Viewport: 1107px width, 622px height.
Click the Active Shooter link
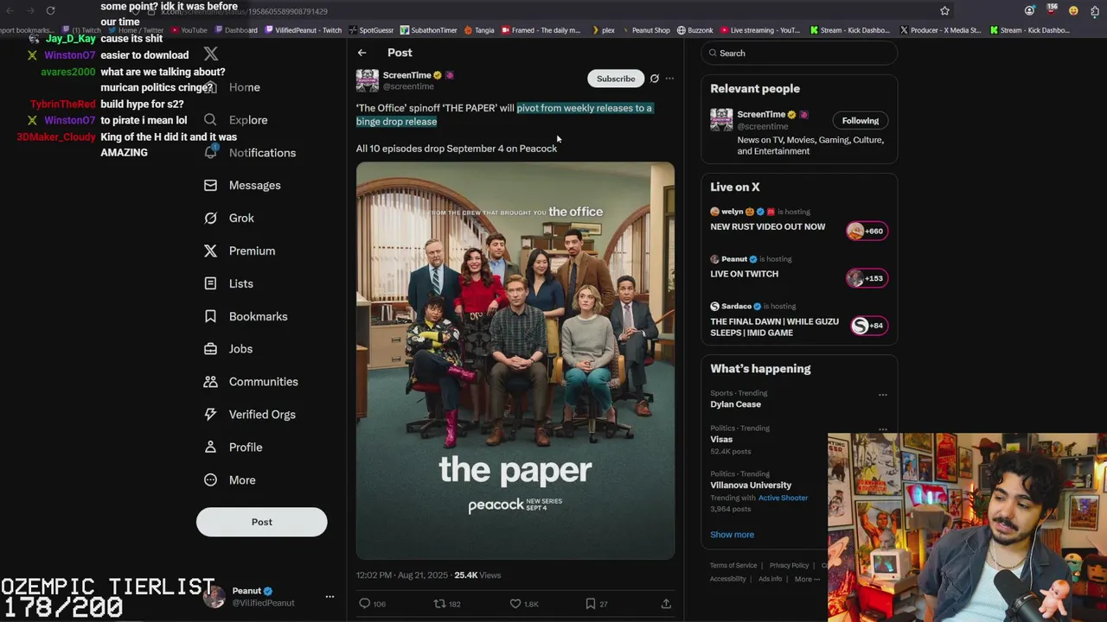point(783,498)
